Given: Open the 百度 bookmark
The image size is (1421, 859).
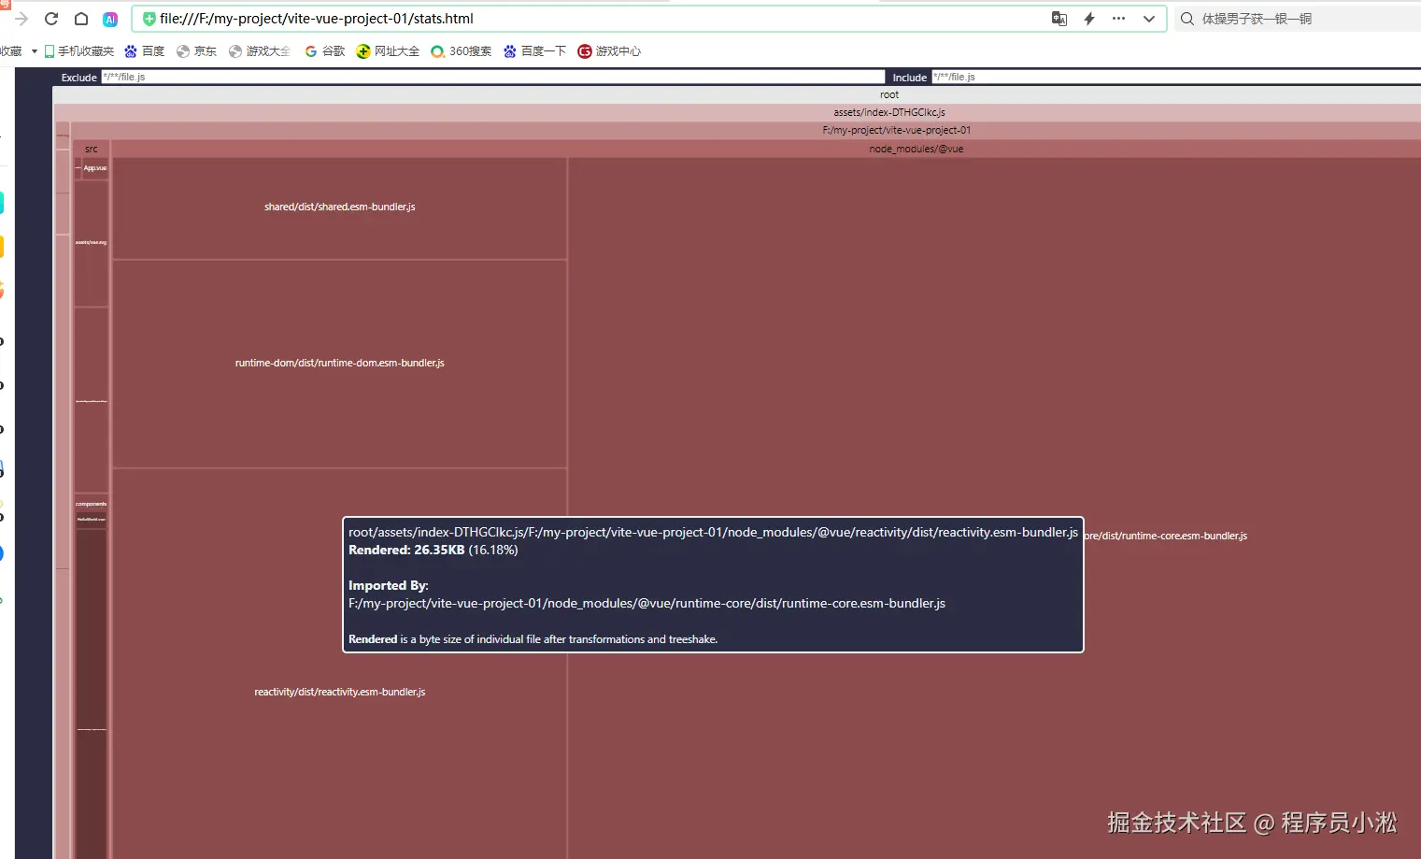Looking at the screenshot, I should tap(145, 51).
